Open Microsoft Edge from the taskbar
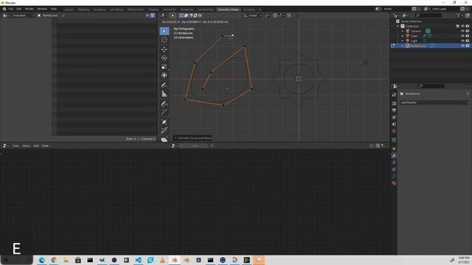472x265 pixels. click(42, 260)
